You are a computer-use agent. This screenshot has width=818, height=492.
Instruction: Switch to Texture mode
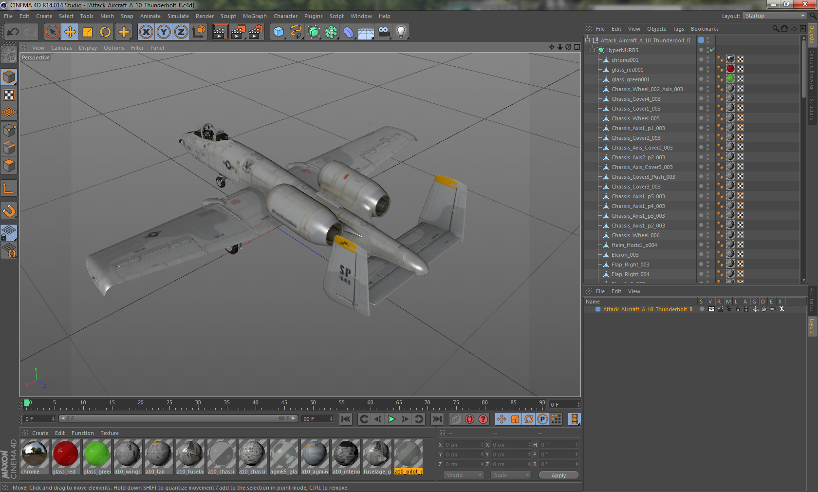[9, 95]
